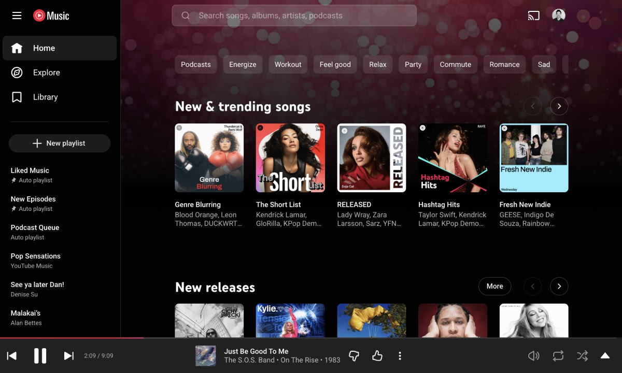Click the Cast to device icon

coord(533,16)
